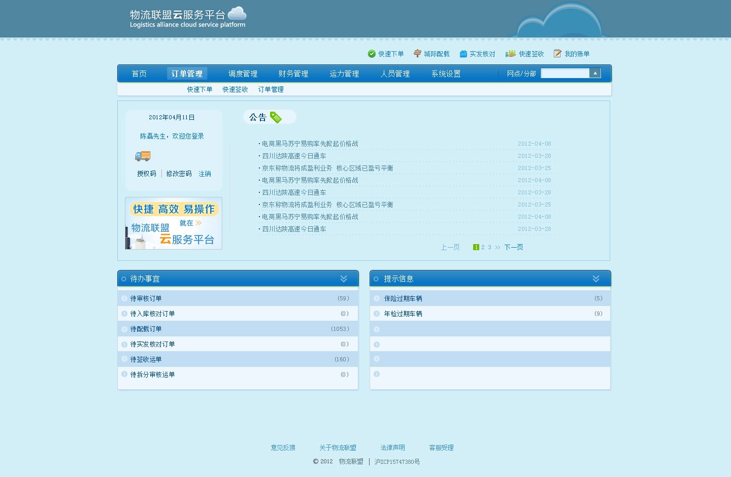Open first 四川达陕高速今日通车 announcement
This screenshot has height=477, width=731.
(x=294, y=156)
